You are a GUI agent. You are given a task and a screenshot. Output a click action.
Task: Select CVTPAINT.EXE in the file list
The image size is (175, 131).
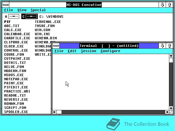(x=17, y=59)
